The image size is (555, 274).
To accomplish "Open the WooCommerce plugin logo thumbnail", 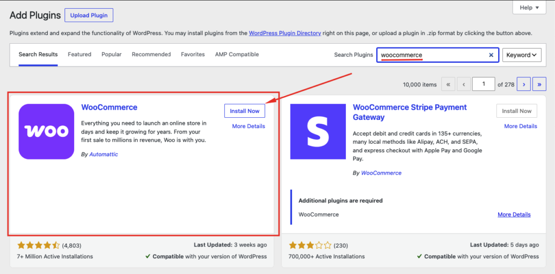I will click(x=47, y=132).
